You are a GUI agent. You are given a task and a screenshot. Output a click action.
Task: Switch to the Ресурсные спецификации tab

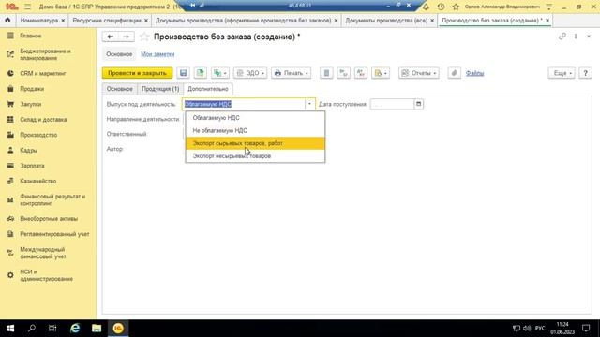pos(107,21)
